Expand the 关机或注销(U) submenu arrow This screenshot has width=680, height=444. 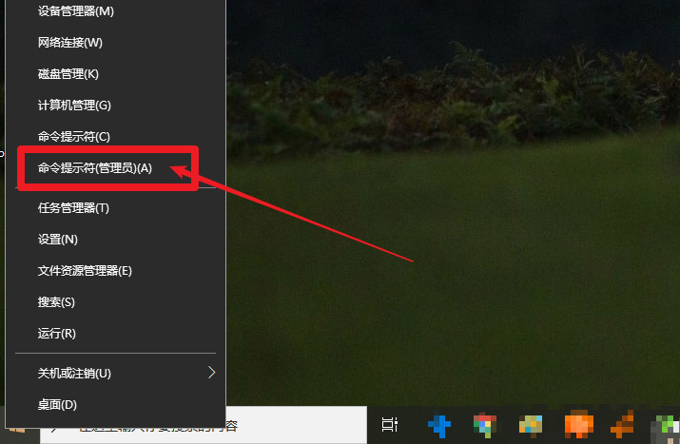coord(212,373)
